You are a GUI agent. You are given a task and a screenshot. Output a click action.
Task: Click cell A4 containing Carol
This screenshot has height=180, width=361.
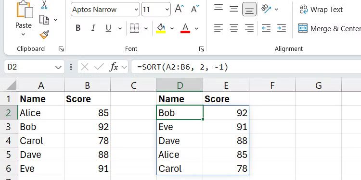41,141
